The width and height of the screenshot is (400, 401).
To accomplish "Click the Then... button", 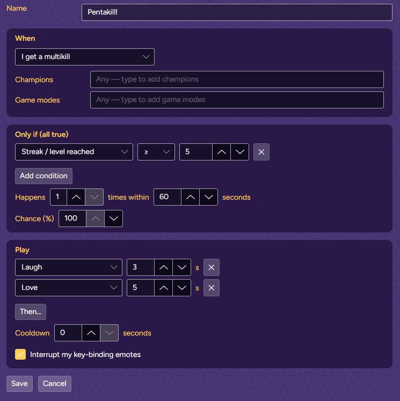I will click(x=31, y=312).
